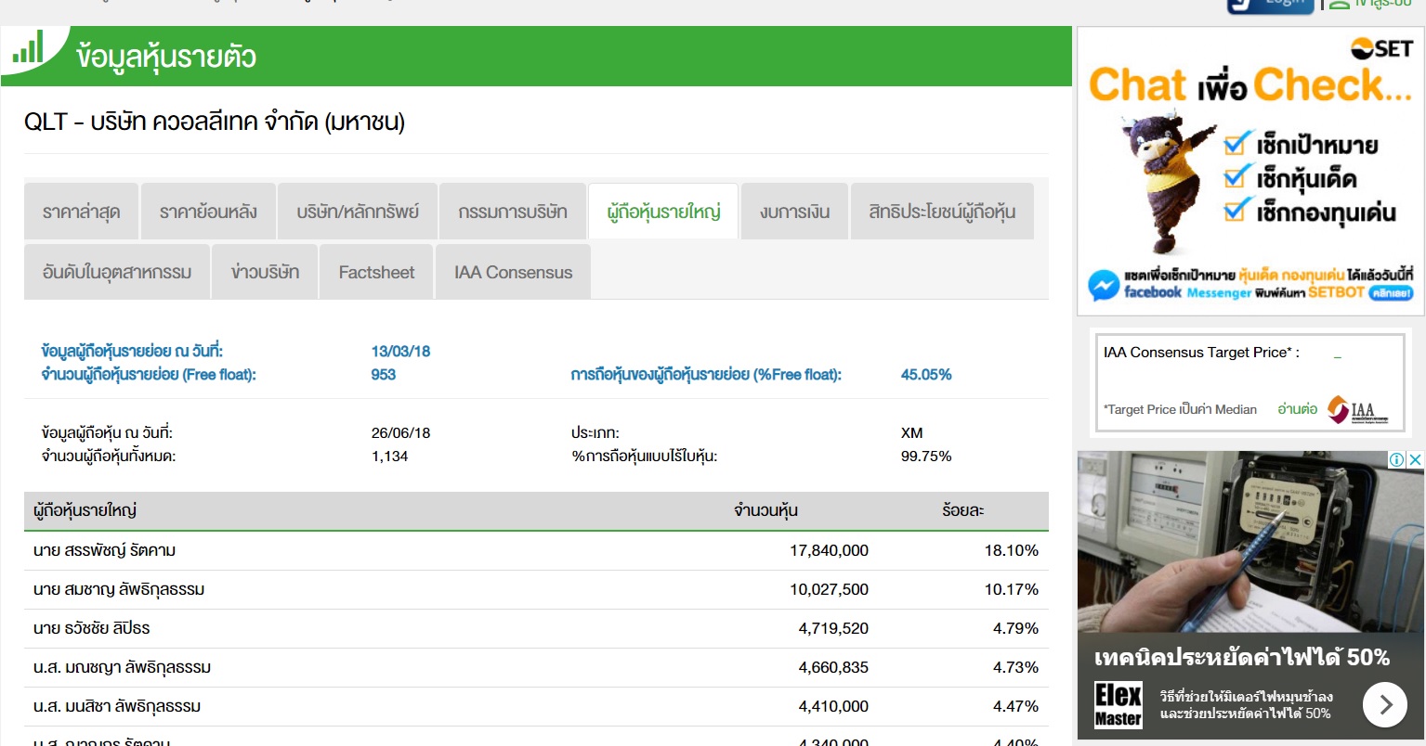Click the type value XM
This screenshot has width=1426, height=746.
(x=912, y=433)
